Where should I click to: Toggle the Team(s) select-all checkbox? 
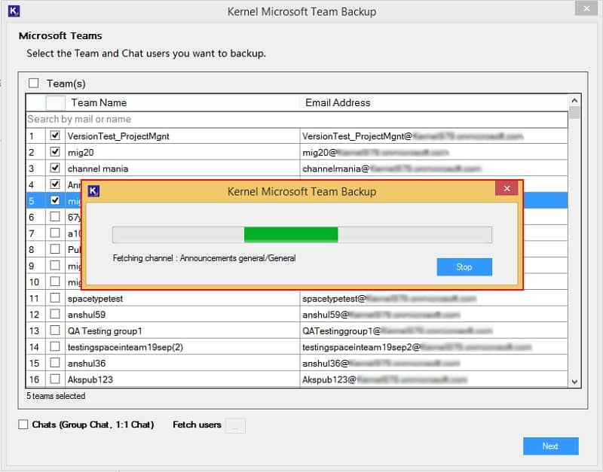pyautogui.click(x=33, y=83)
